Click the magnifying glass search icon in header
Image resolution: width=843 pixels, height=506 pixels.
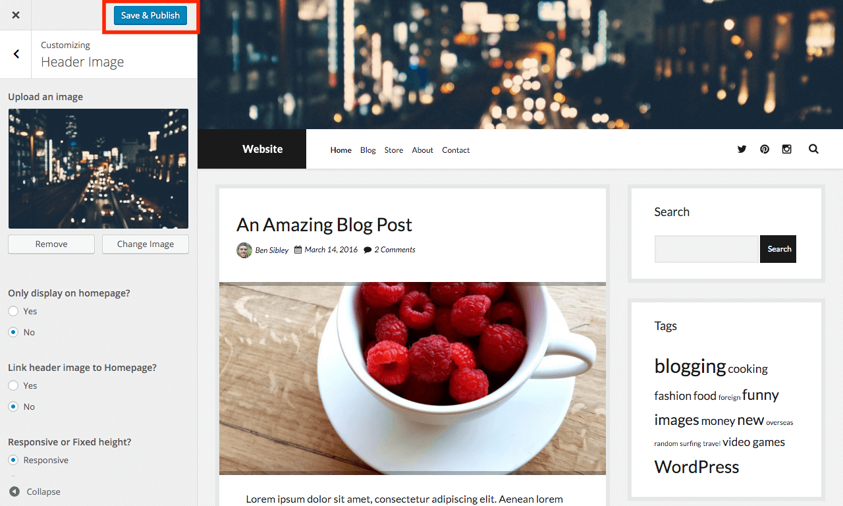pos(813,149)
